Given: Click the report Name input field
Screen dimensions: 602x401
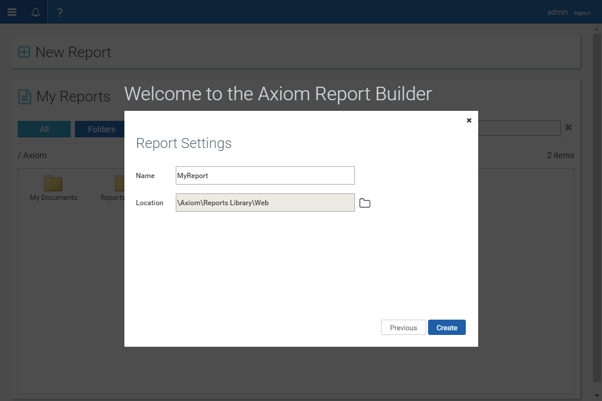Looking at the screenshot, I should (265, 176).
